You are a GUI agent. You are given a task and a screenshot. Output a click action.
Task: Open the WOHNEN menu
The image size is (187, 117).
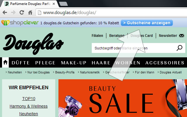(128, 63)
